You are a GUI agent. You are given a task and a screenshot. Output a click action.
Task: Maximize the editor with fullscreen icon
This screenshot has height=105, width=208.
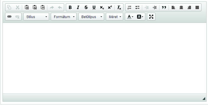coord(151,17)
